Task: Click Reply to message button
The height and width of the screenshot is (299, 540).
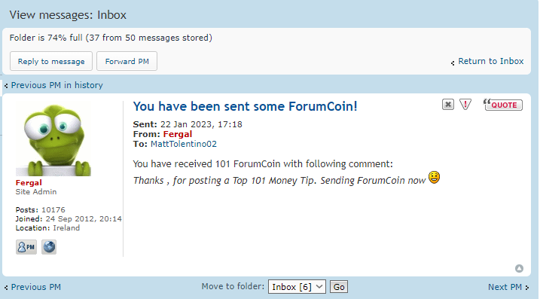Action: (51, 61)
